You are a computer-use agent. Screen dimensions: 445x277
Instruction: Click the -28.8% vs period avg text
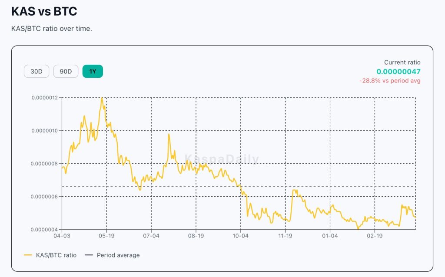point(390,81)
